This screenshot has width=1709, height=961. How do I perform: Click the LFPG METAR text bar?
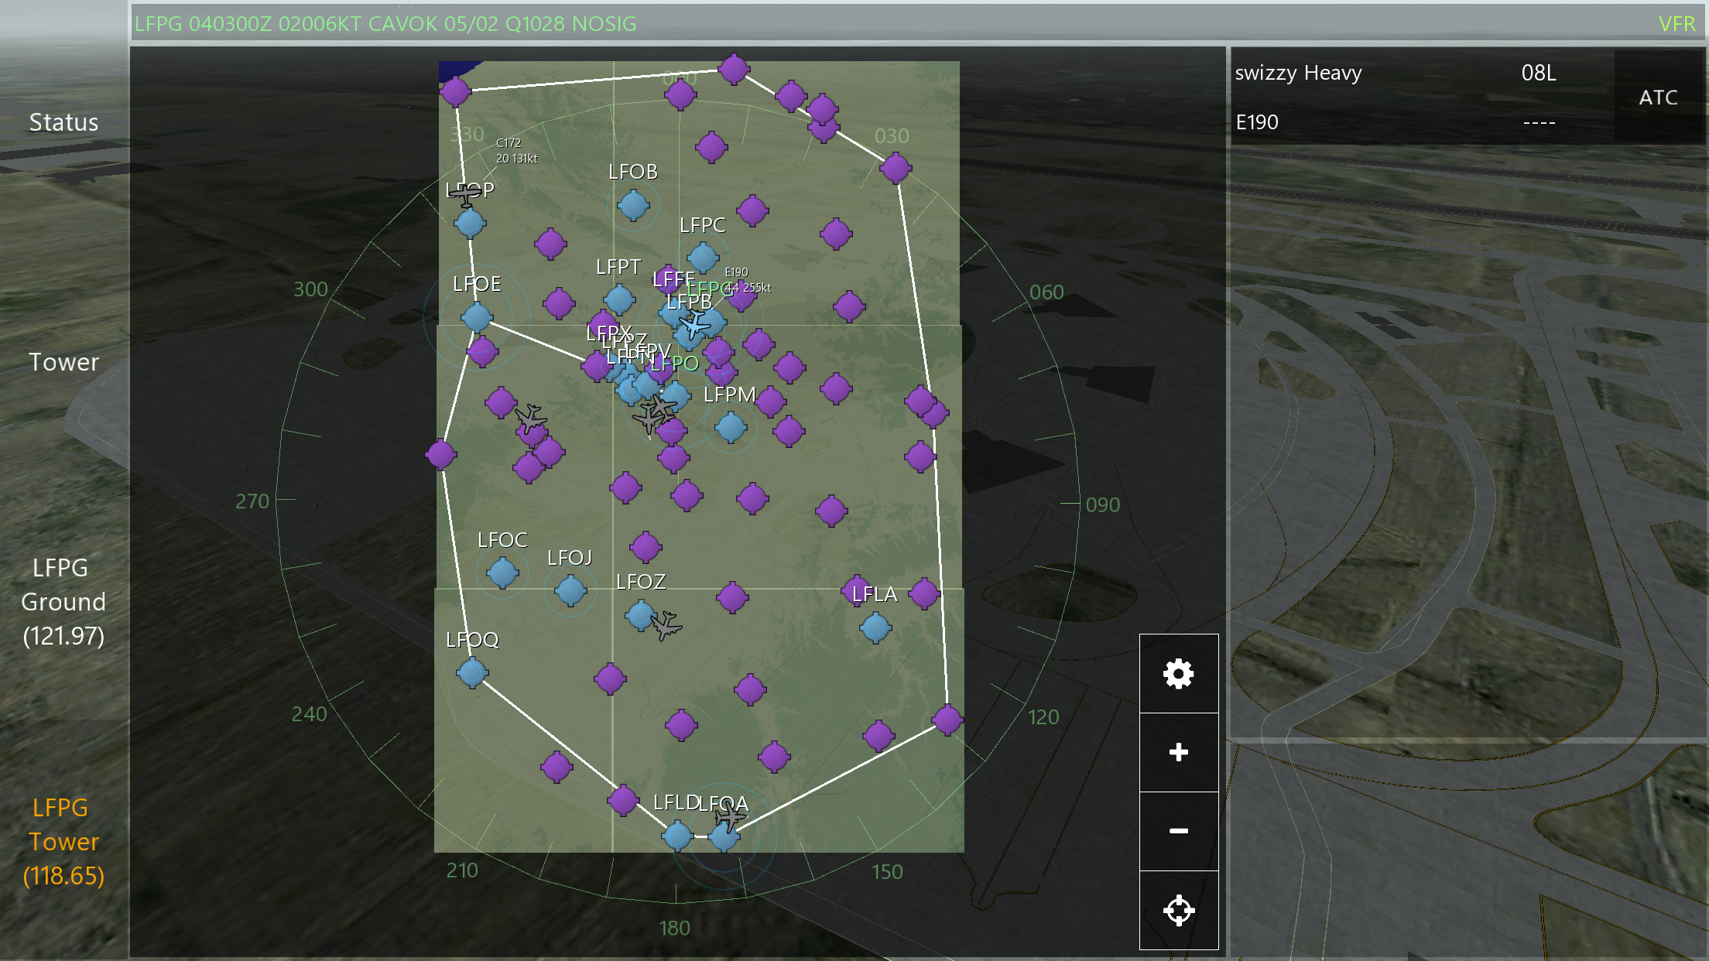click(x=385, y=24)
